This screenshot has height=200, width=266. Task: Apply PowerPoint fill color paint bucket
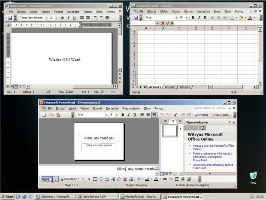click(x=139, y=179)
